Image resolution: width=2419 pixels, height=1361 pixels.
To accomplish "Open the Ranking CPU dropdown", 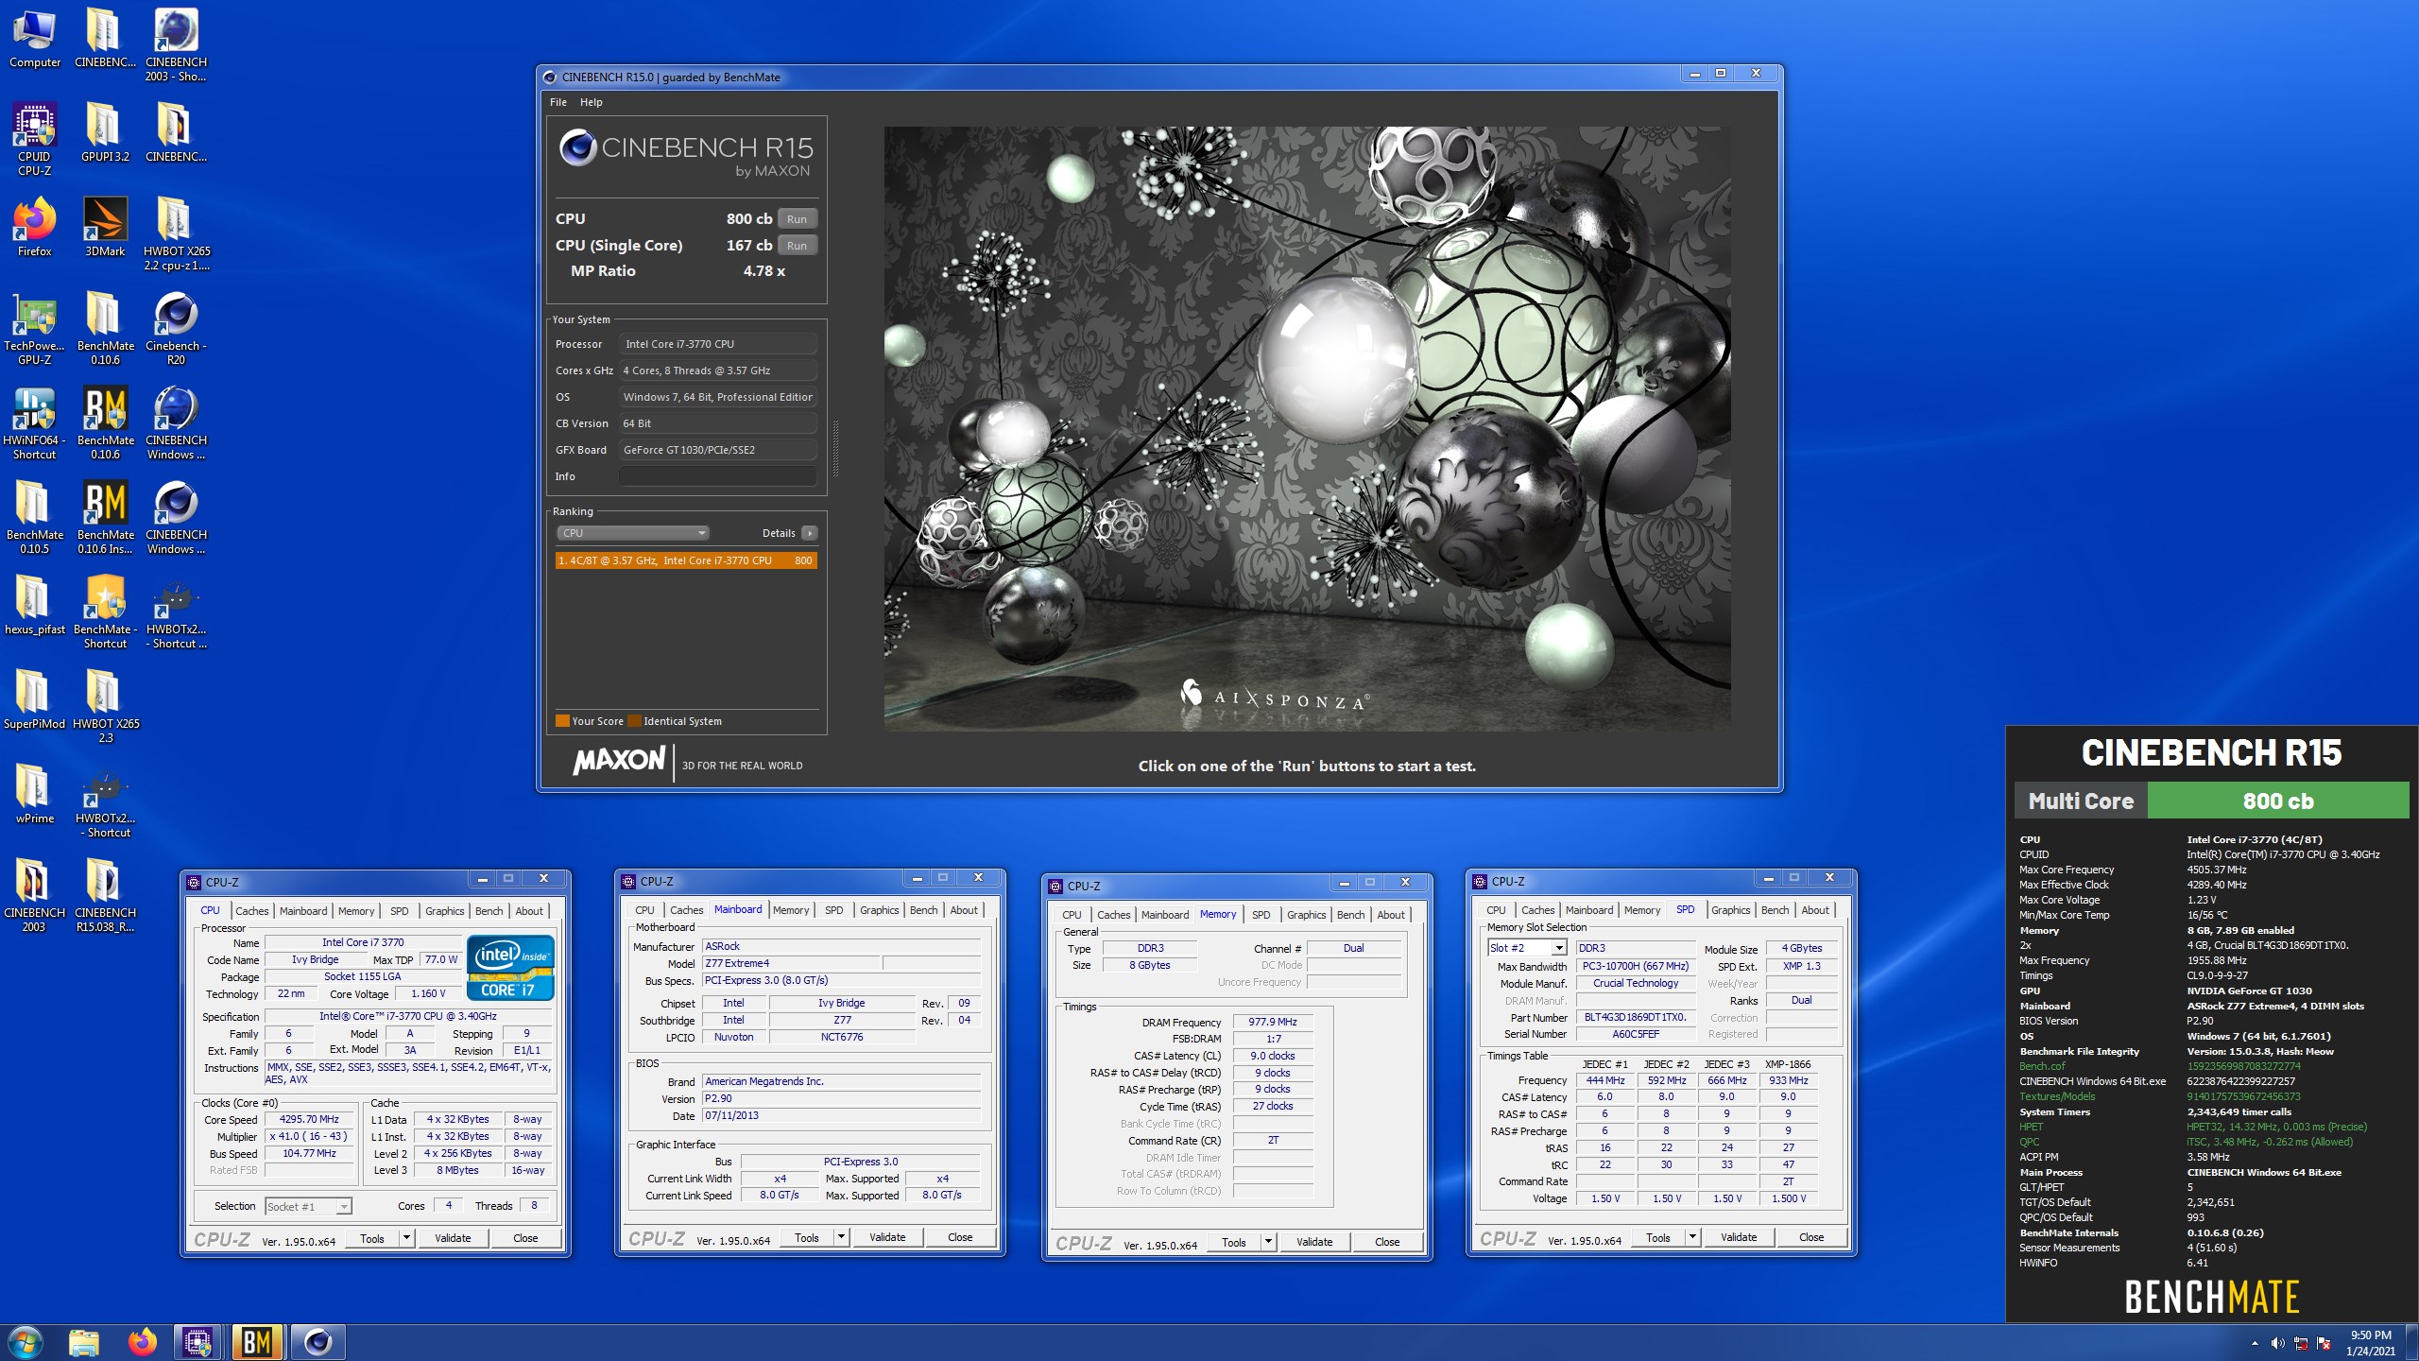I will (632, 533).
